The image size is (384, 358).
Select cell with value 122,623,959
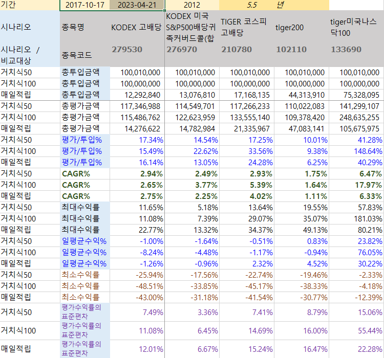tap(192, 117)
